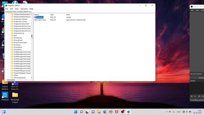Click the registry path address bar

click(80, 11)
